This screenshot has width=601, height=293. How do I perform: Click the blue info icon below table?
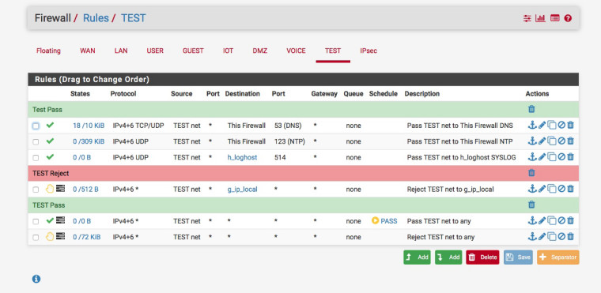(x=36, y=279)
